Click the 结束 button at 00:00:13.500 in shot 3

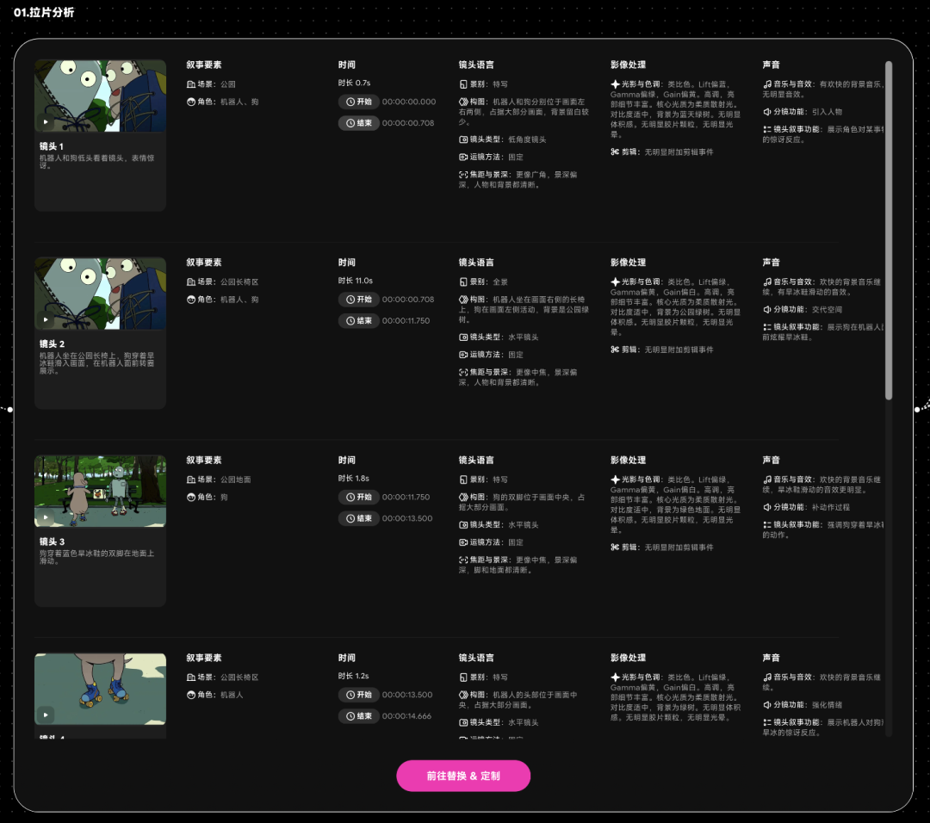359,518
